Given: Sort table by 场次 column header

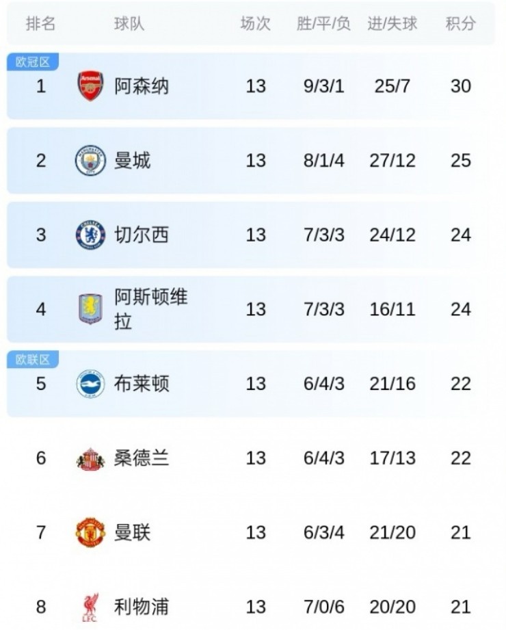Looking at the screenshot, I should (x=255, y=24).
